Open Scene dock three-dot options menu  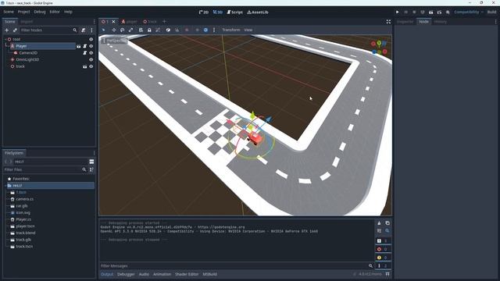(91, 30)
